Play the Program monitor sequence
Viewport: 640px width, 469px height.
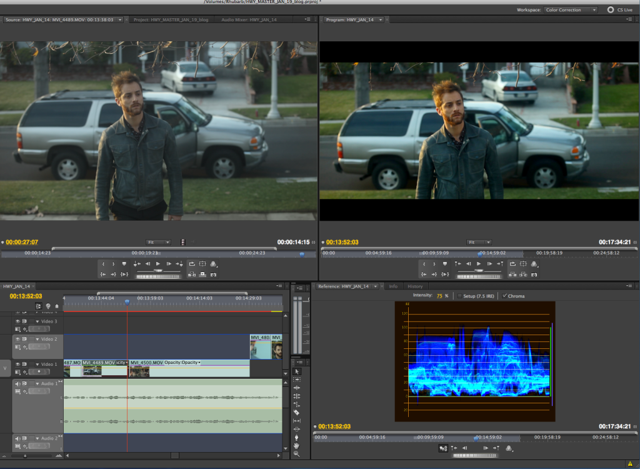tap(479, 265)
